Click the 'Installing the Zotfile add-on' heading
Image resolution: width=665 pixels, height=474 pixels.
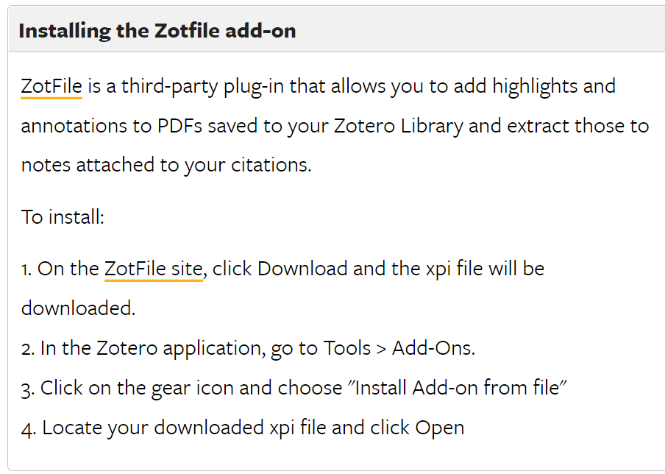pyautogui.click(x=157, y=31)
